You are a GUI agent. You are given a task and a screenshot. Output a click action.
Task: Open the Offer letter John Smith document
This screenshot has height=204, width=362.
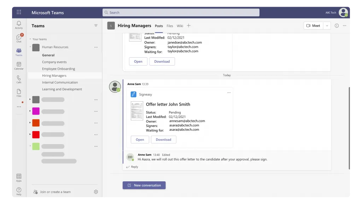tap(140, 140)
